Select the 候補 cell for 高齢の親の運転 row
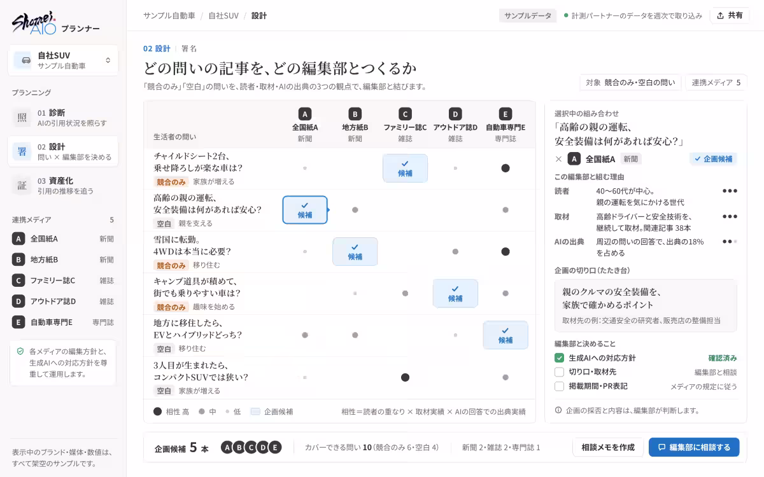This screenshot has width=764, height=477. 305,210
